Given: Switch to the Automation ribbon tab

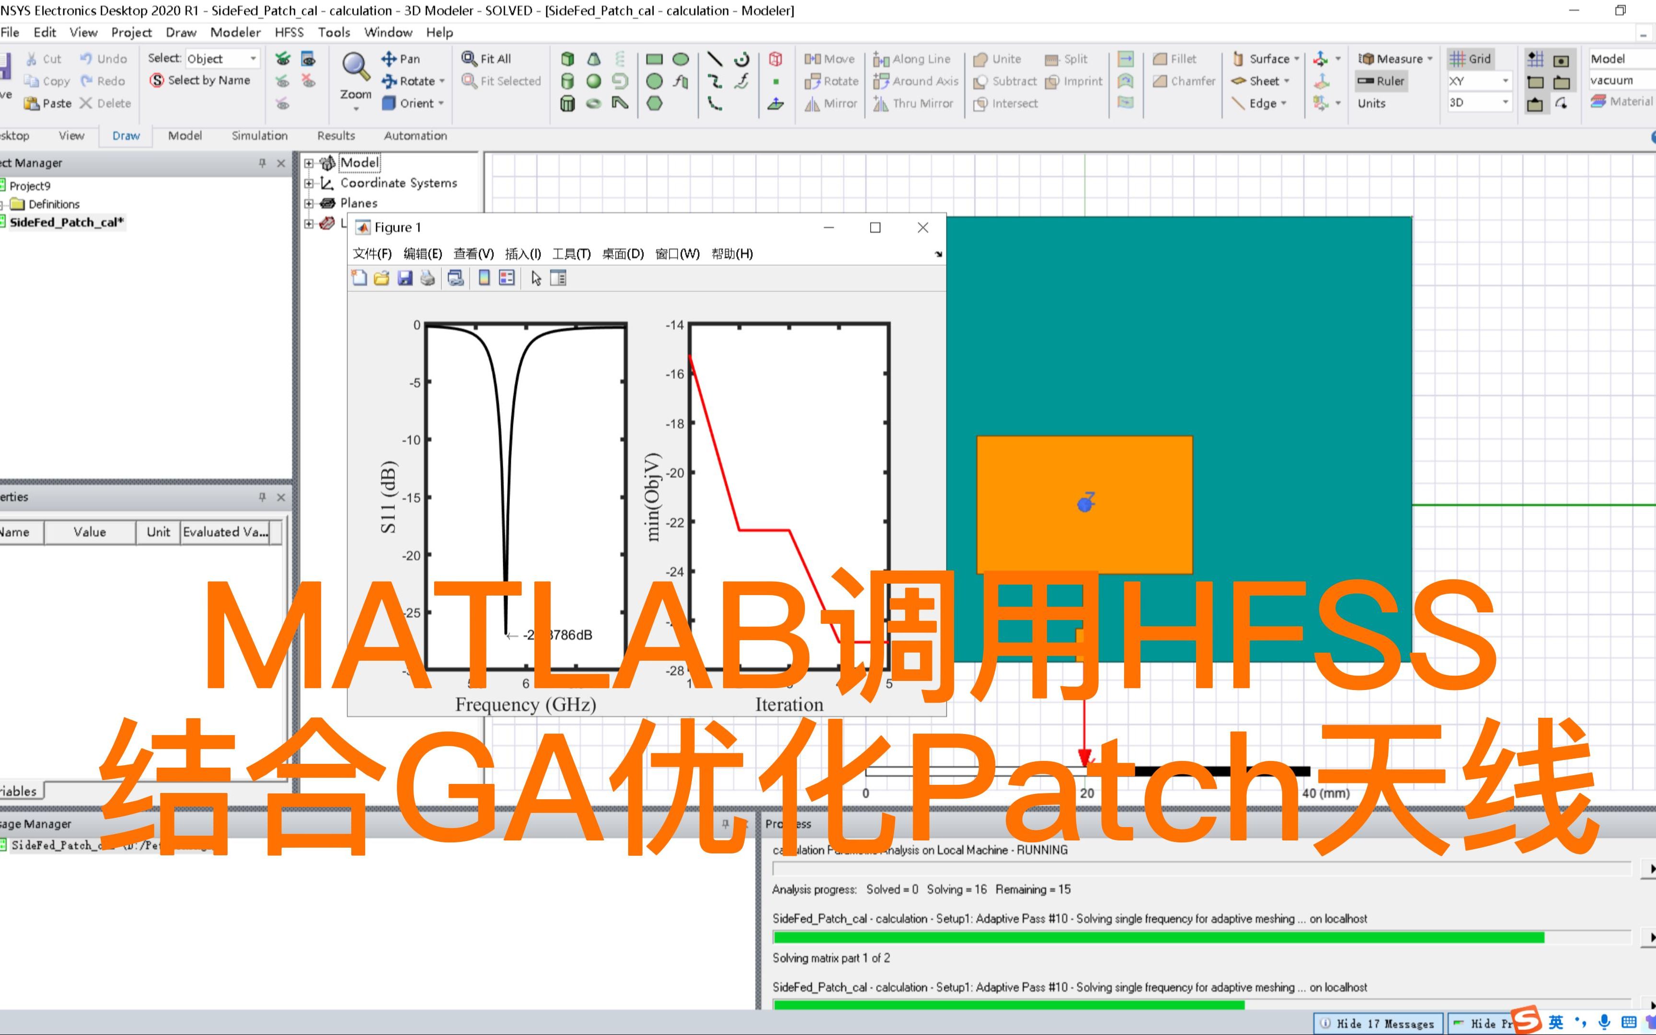Looking at the screenshot, I should [x=415, y=136].
